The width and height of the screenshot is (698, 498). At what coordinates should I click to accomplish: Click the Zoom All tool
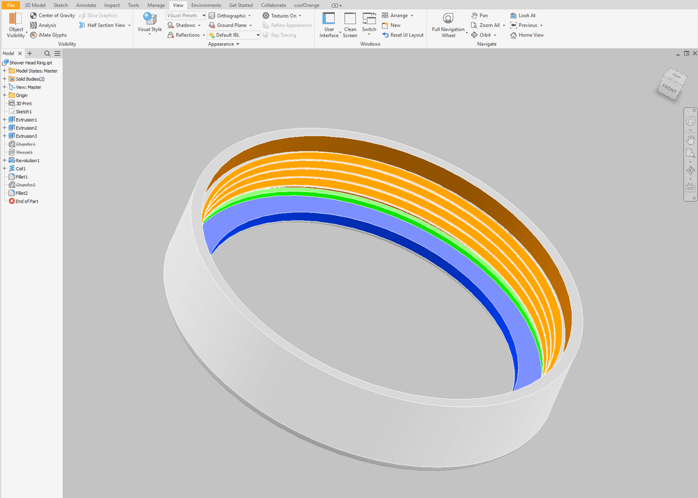click(x=485, y=25)
